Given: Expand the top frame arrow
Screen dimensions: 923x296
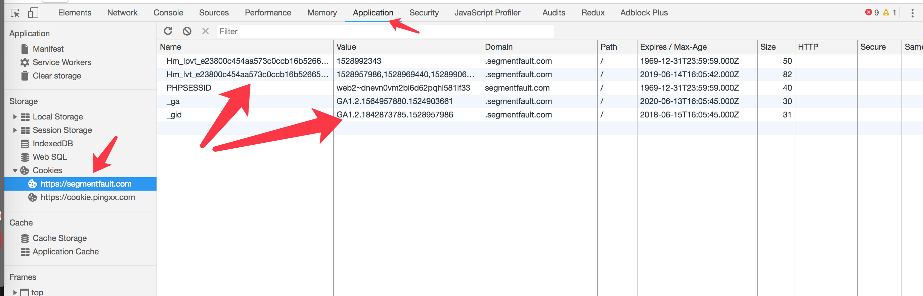Looking at the screenshot, I should pyautogui.click(x=15, y=292).
